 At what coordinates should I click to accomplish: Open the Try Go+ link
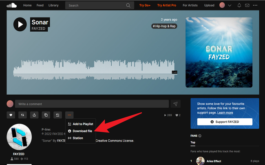coord(145,5)
